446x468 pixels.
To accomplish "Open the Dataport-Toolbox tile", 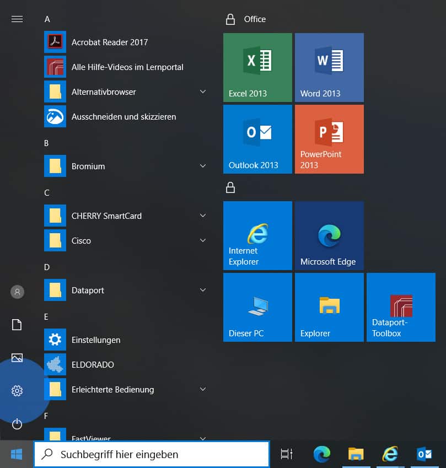I will tap(401, 307).
